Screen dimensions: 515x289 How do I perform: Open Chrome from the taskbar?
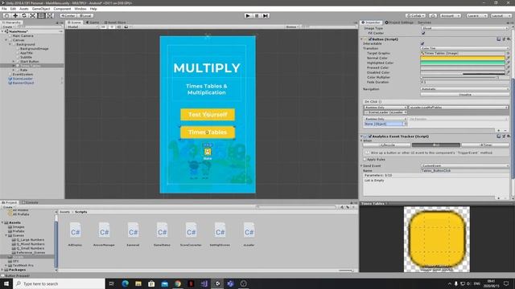[178, 283]
